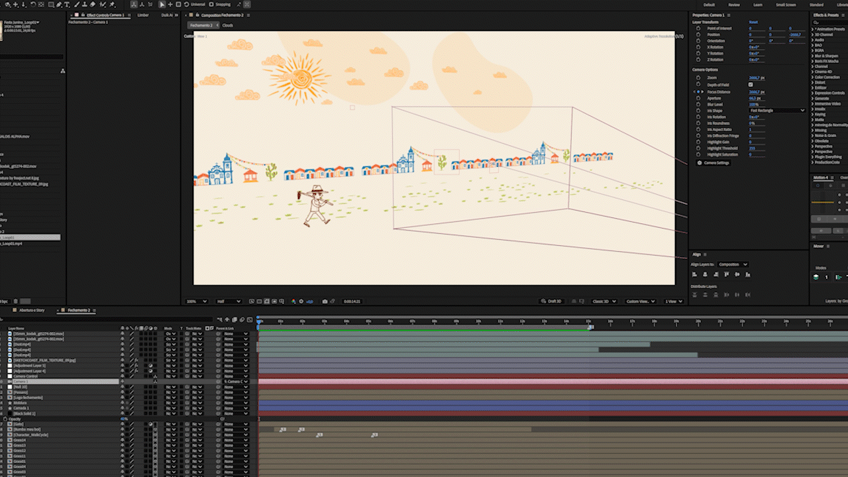Select the Brush tool

click(77, 4)
